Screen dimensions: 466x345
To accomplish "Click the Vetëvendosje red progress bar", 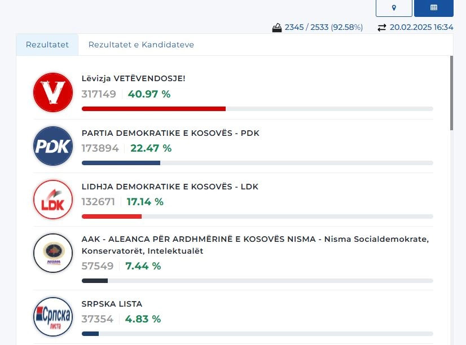I will [x=153, y=109].
